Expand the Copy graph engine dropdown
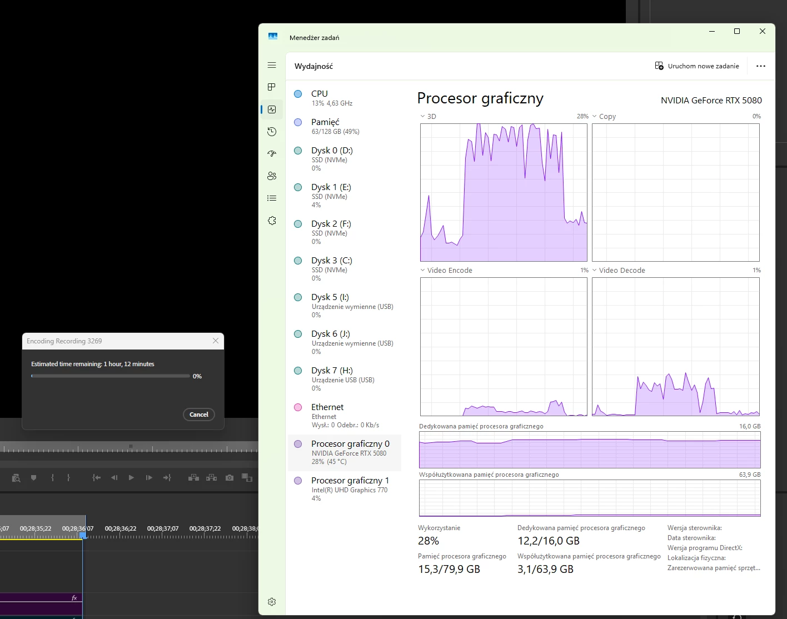 click(x=595, y=117)
